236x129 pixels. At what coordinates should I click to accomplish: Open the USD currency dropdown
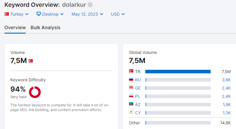pyautogui.click(x=118, y=14)
